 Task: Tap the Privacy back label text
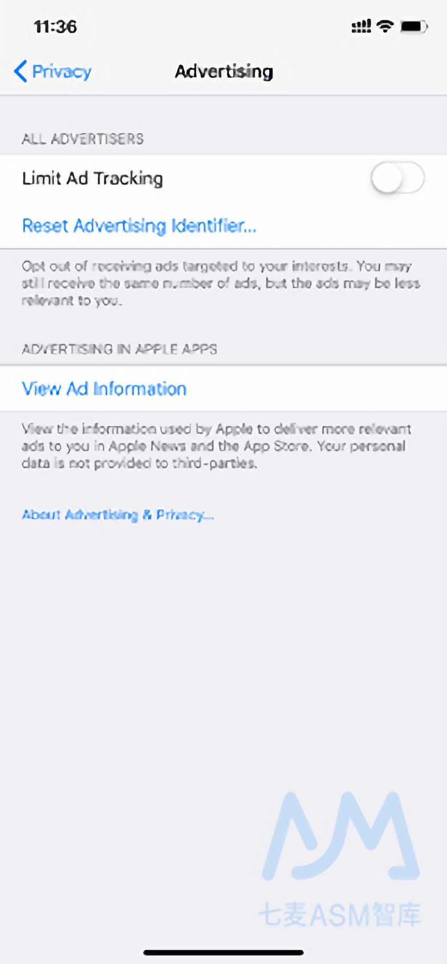click(x=62, y=71)
